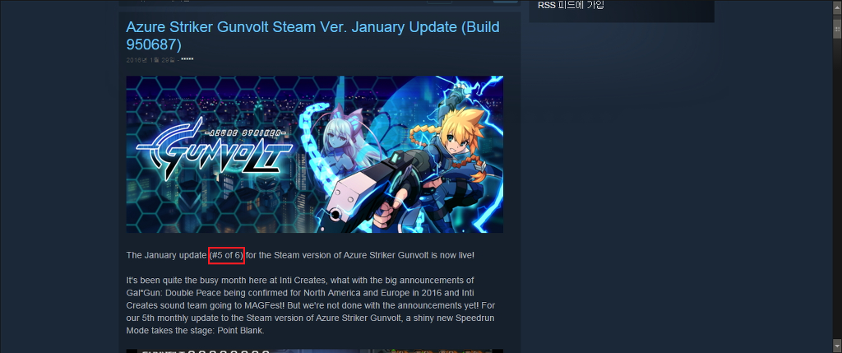
Task: Click the masked author name beside the date
Action: coord(187,59)
